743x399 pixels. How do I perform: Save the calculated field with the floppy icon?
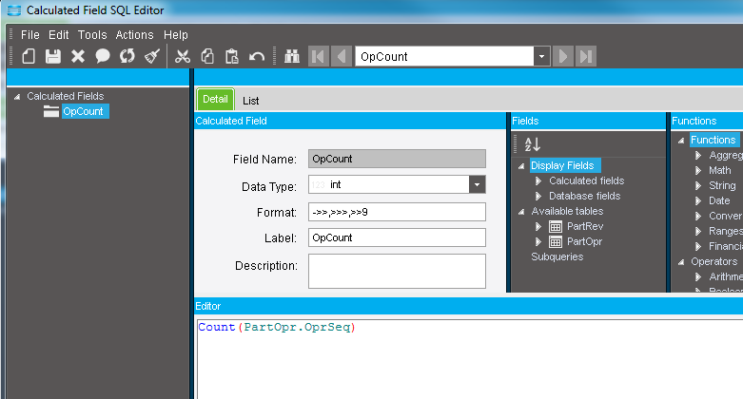pos(53,56)
